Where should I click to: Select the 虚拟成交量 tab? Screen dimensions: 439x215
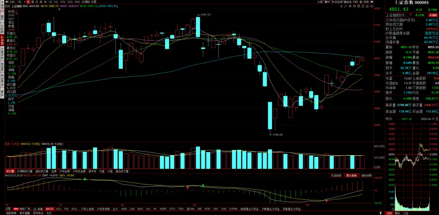[42, 171]
